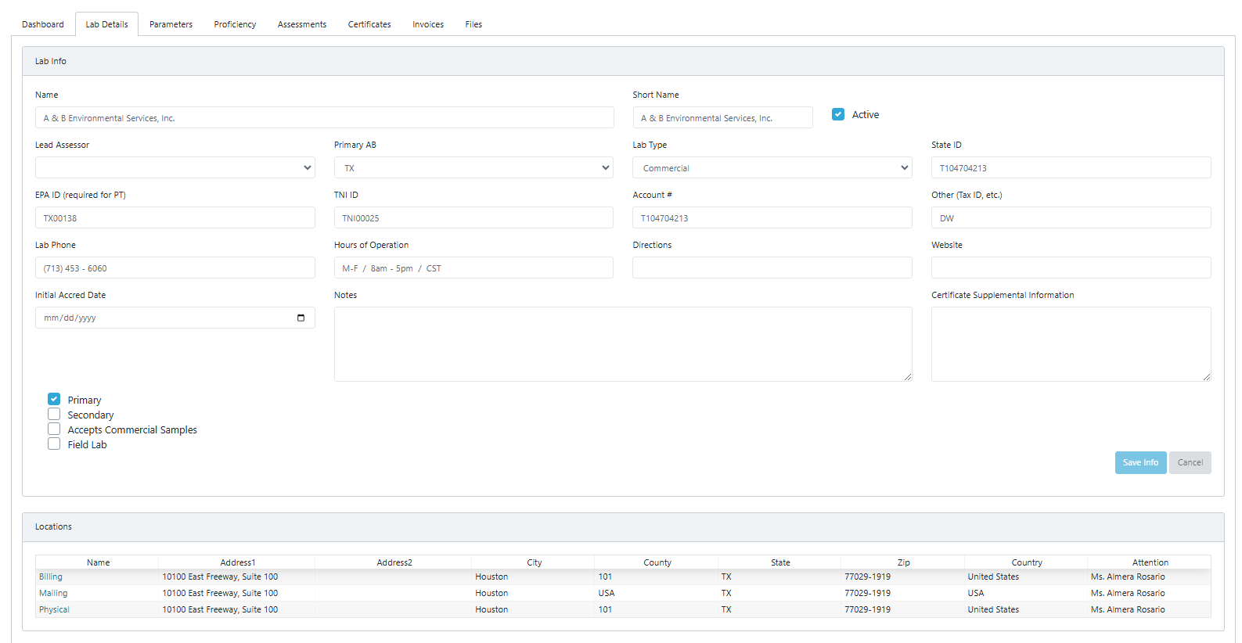Viewport: 1242px width, 643px height.
Task: Click the Attention column header
Action: (x=1150, y=562)
